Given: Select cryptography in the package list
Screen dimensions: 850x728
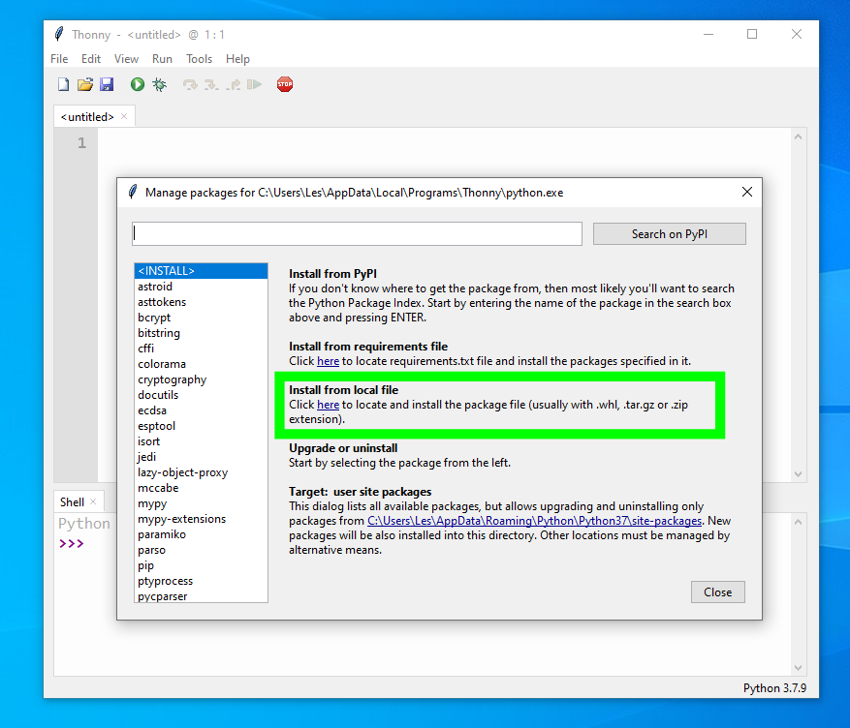Looking at the screenshot, I should [x=201, y=379].
